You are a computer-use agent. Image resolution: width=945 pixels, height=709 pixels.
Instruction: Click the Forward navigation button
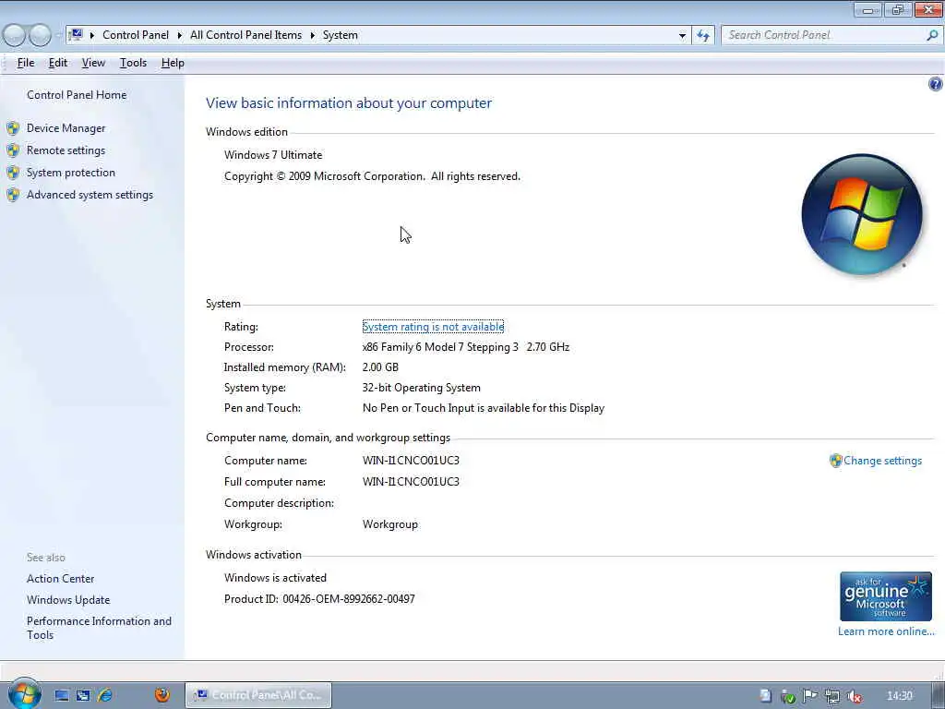pyautogui.click(x=40, y=36)
